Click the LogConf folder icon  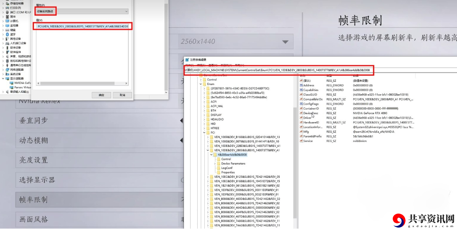coord(218,168)
